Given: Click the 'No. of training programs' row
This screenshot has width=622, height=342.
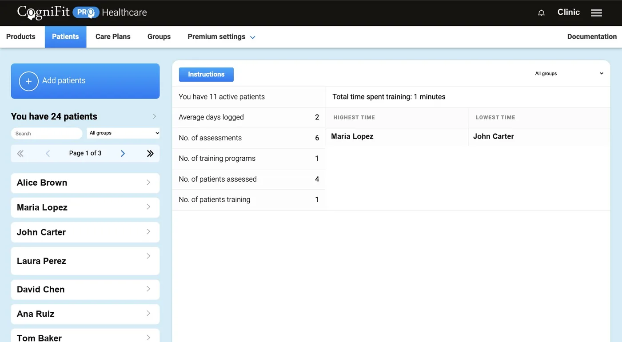Looking at the screenshot, I should tap(249, 159).
